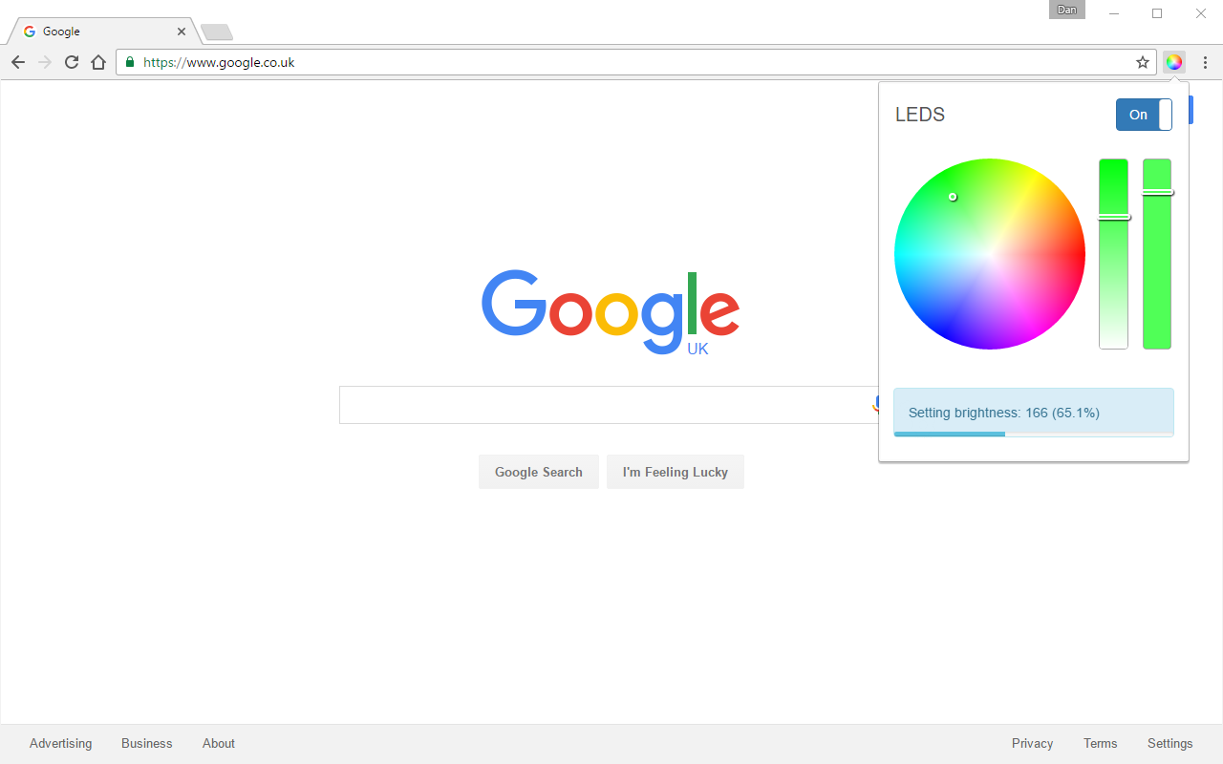Click the address bar URL
This screenshot has height=764, width=1223.
pos(219,62)
